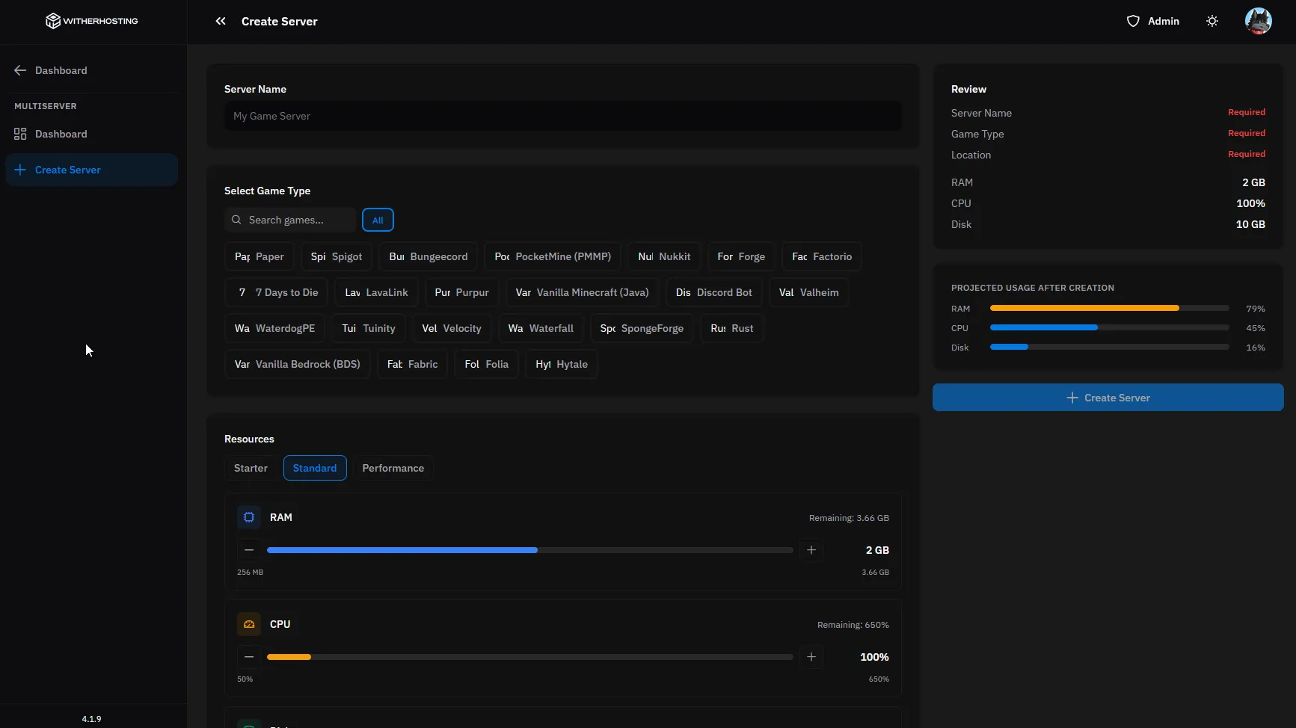Choose SpongeForge game type

coord(642,328)
